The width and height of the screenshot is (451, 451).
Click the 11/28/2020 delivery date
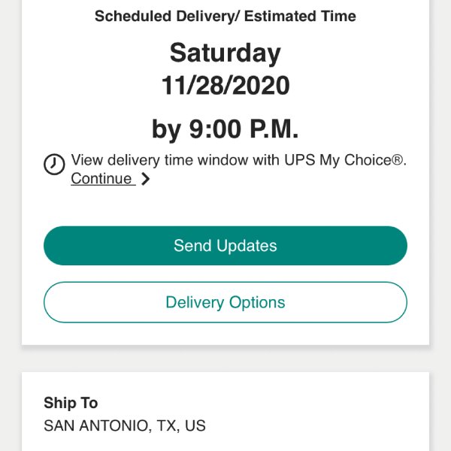pyautogui.click(x=225, y=86)
